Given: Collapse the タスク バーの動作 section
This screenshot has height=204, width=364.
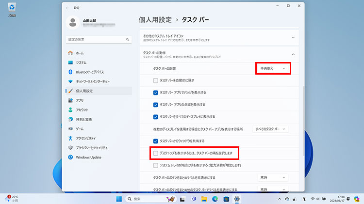Looking at the screenshot, I should [x=293, y=54].
